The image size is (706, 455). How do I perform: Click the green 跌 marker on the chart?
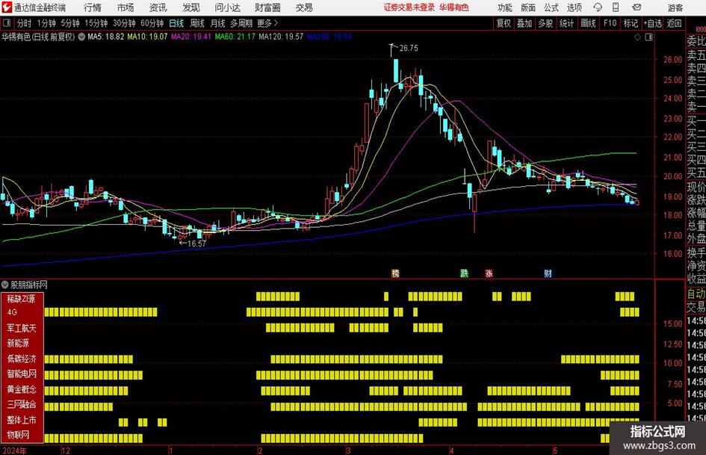(x=464, y=273)
